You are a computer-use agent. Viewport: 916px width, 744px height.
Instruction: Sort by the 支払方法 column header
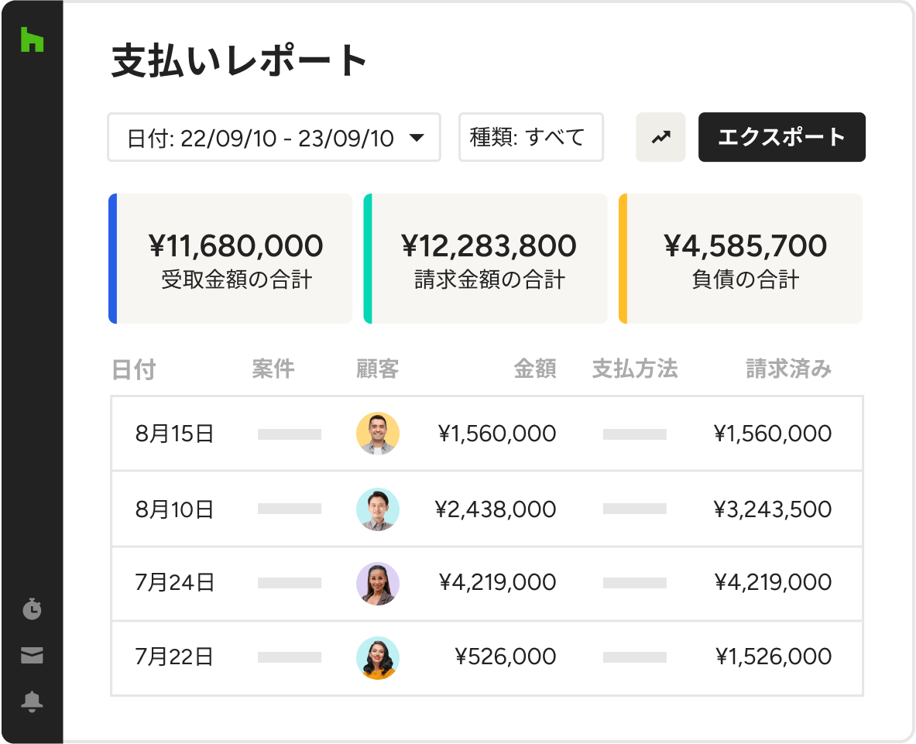(x=635, y=369)
